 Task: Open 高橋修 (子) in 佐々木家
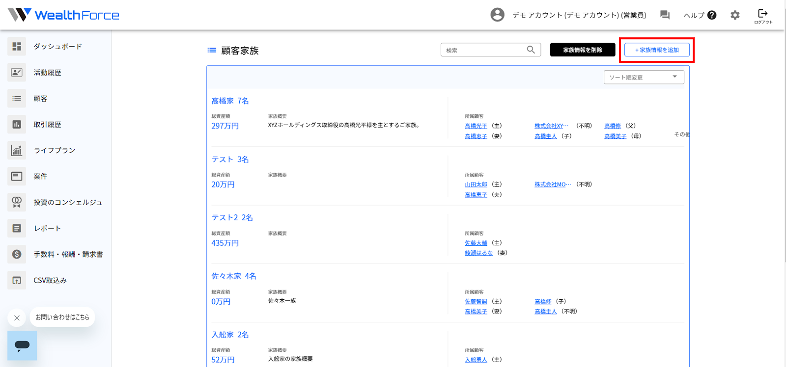pos(543,301)
